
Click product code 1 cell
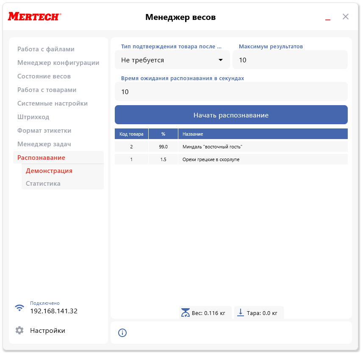131,159
